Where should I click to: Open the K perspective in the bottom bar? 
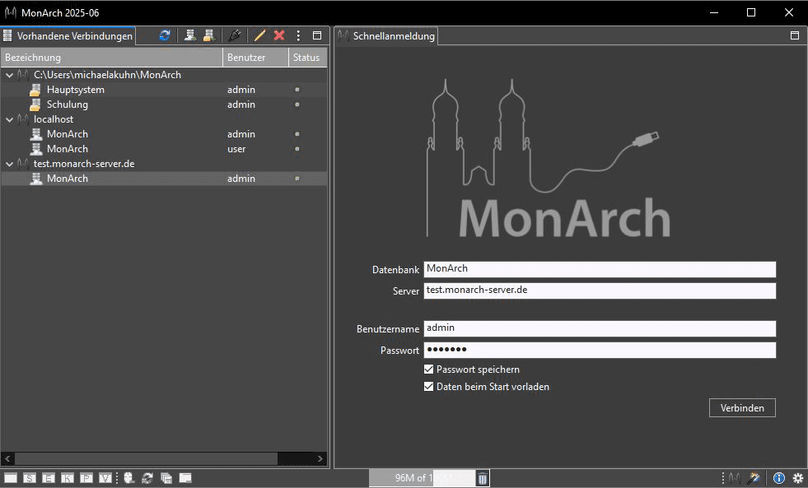point(68,478)
